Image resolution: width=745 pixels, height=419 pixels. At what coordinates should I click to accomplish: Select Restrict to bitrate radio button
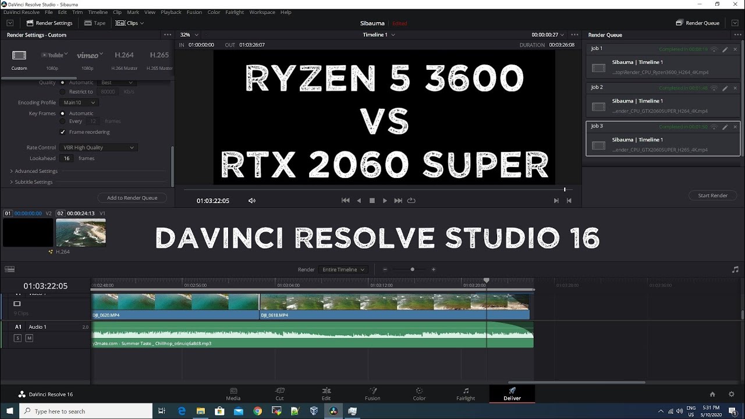[x=63, y=91]
